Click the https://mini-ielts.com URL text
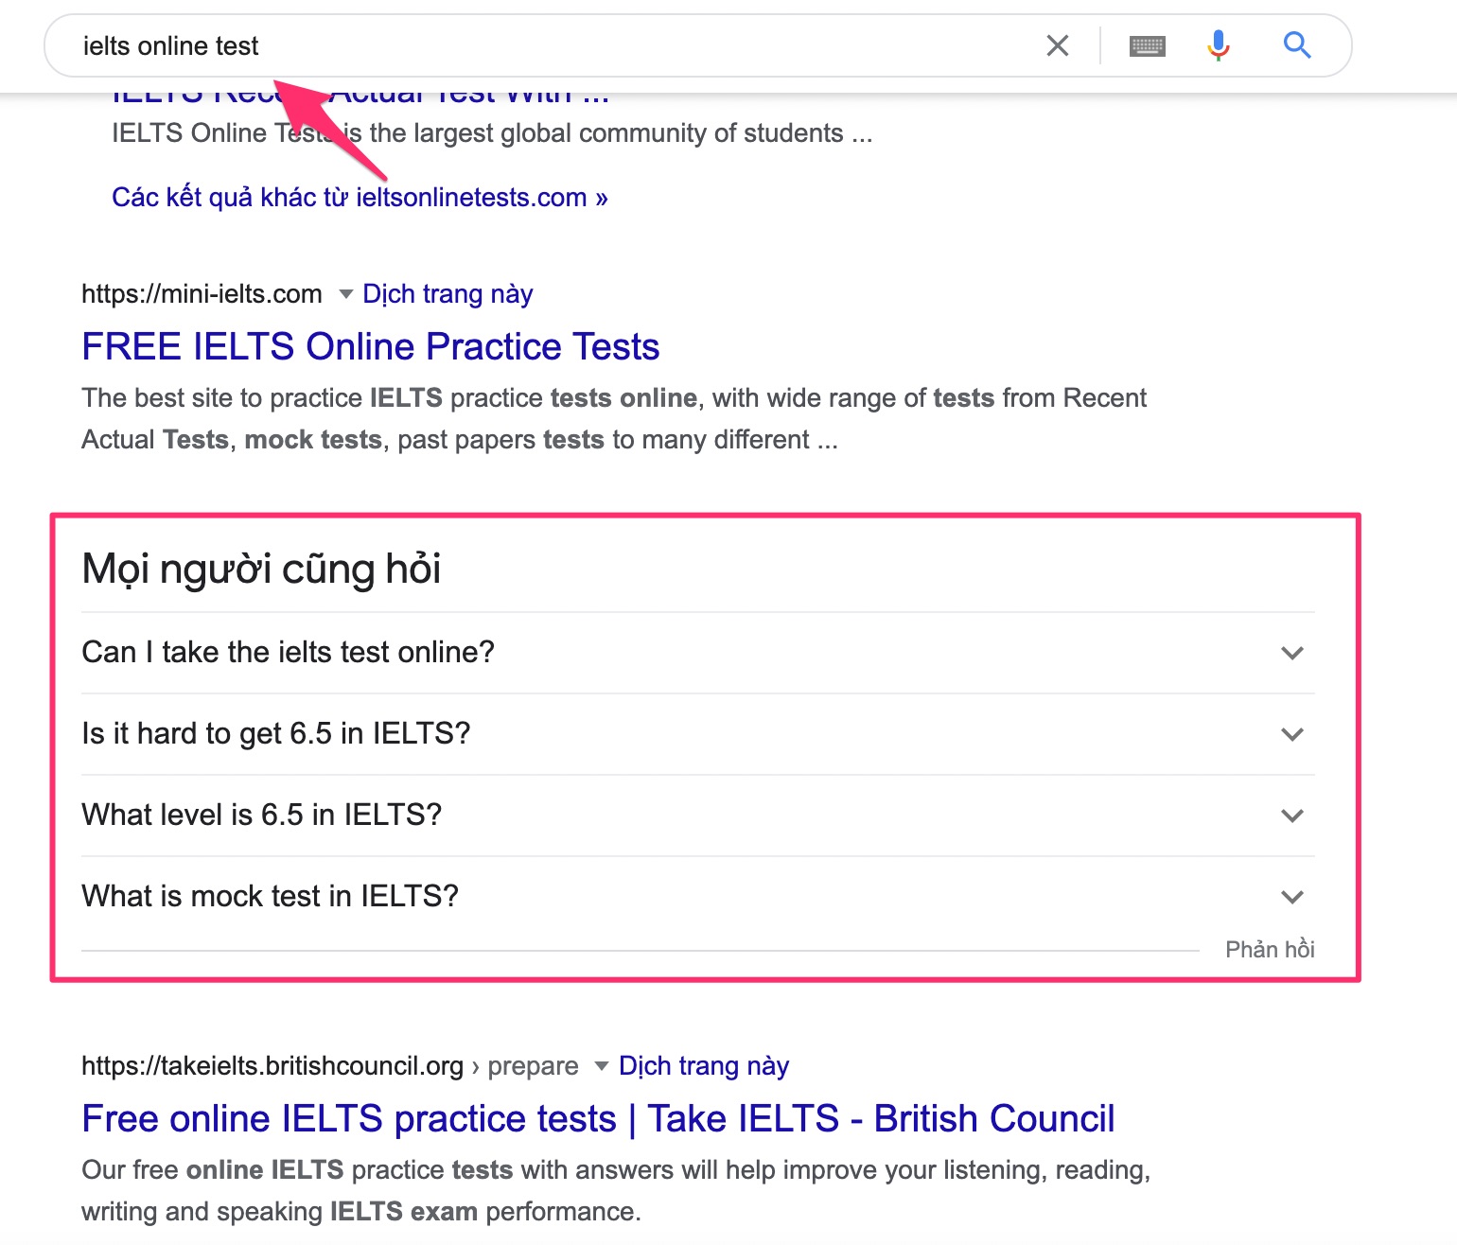The image size is (1457, 1245). tap(202, 294)
